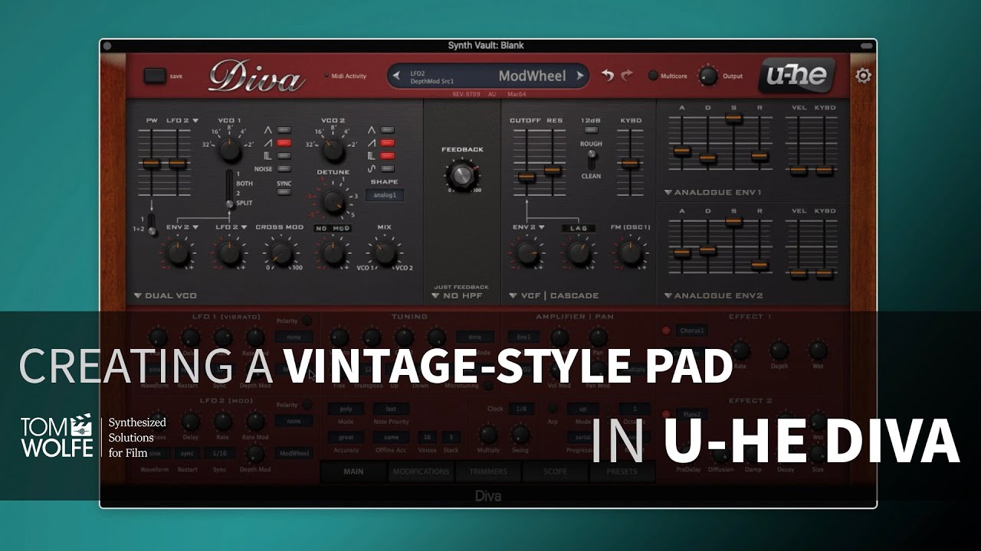Switch to the MAIN tab
The height and width of the screenshot is (551, 981).
353,471
